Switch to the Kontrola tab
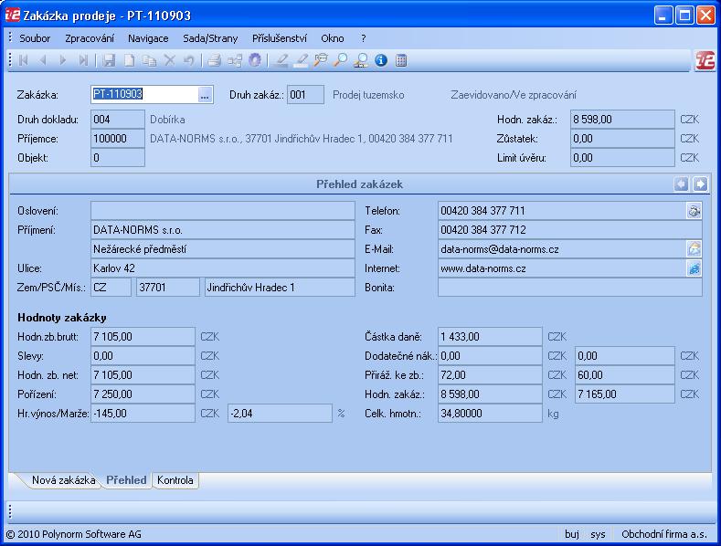 [x=175, y=480]
